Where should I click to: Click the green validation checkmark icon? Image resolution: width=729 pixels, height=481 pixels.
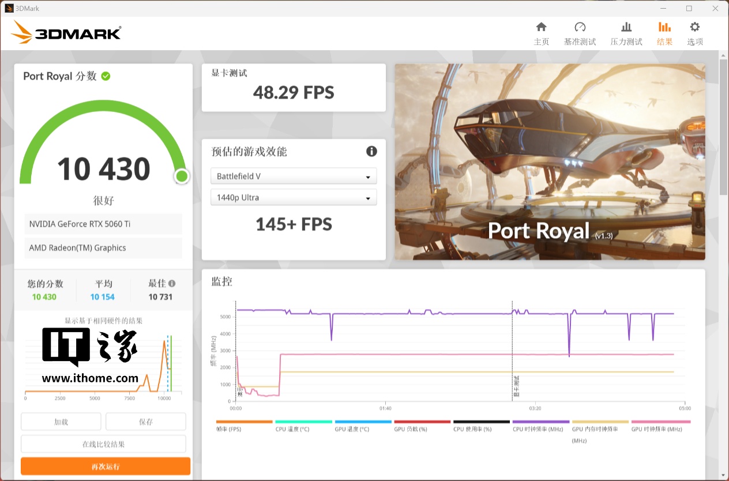pyautogui.click(x=106, y=76)
